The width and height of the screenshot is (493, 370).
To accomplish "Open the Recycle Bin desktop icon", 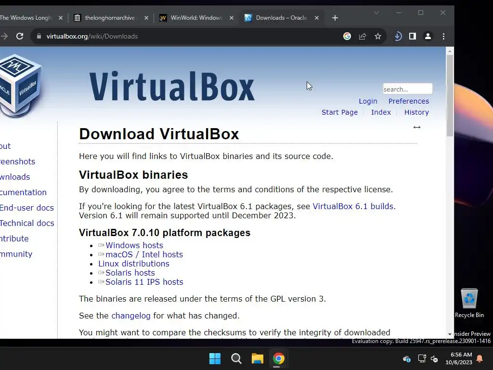I will point(469,303).
